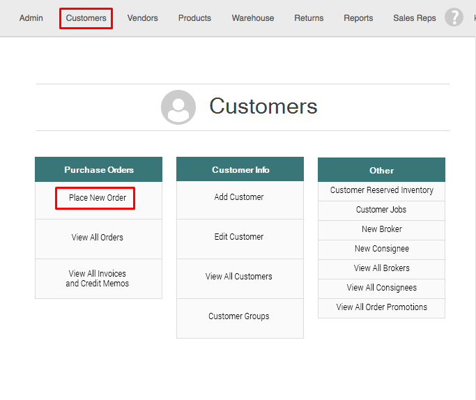476x400 pixels.
Task: Open View All Orders
Action: pos(98,238)
